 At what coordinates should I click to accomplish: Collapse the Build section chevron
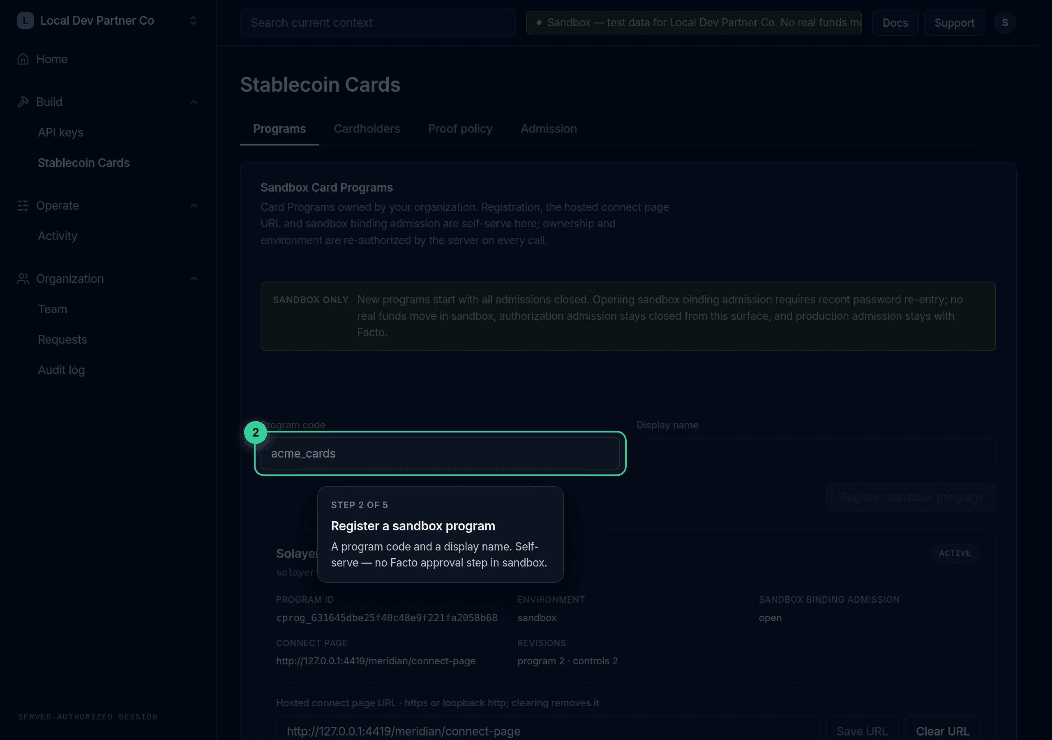(194, 102)
